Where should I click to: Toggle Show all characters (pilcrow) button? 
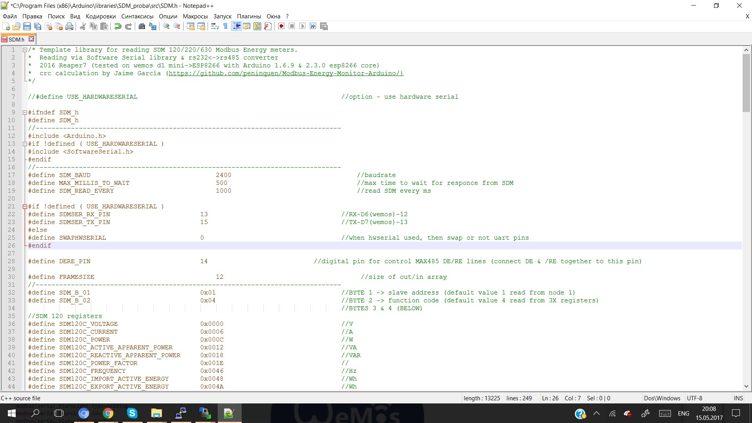tap(226, 26)
